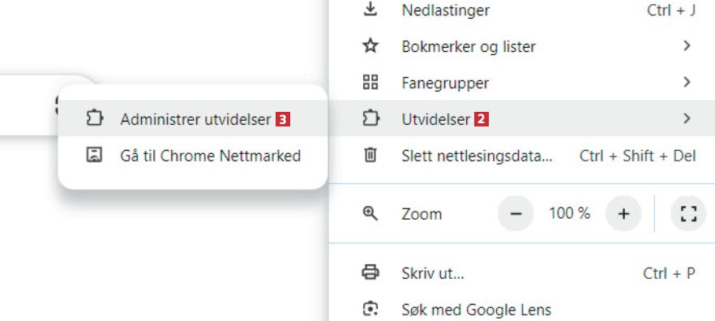Click the magnifier icon beside Zoom

point(370,213)
